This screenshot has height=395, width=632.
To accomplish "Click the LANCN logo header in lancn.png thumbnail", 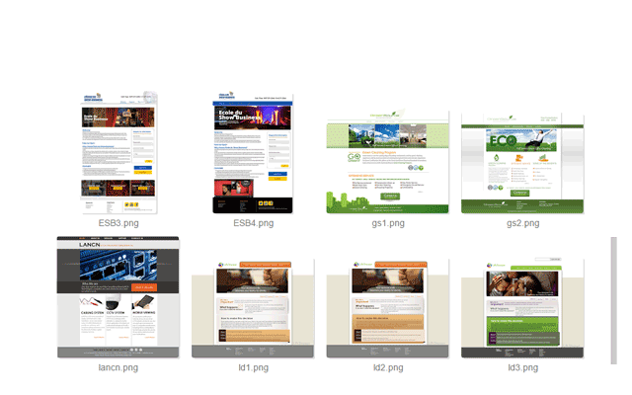I will (81, 245).
